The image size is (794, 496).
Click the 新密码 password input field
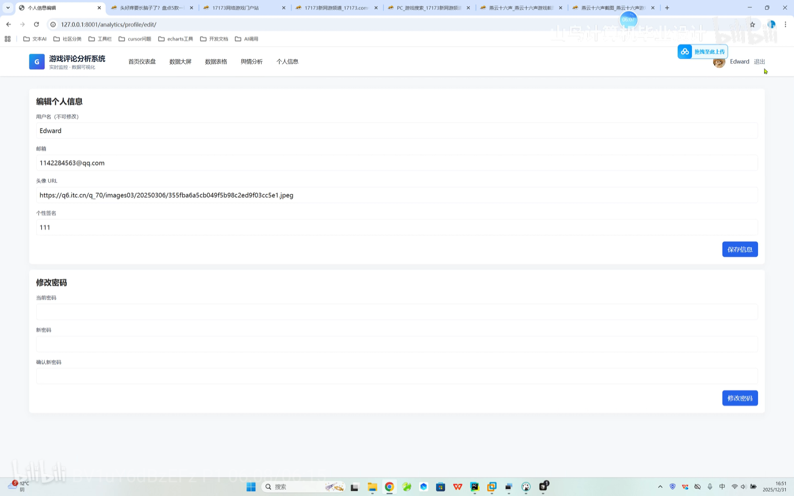click(395, 344)
